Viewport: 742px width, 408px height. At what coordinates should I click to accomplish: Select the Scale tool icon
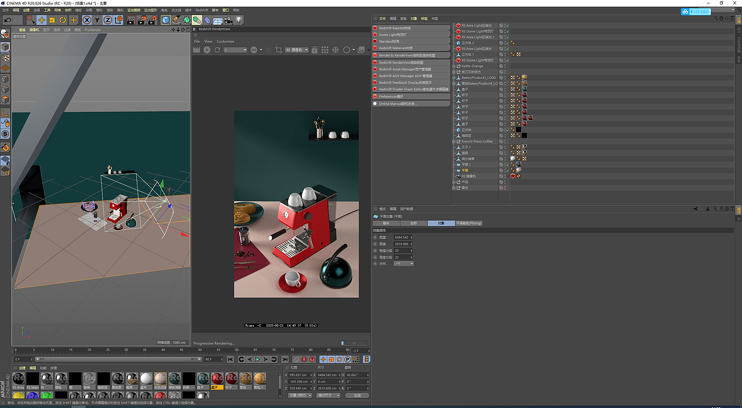tap(52, 20)
